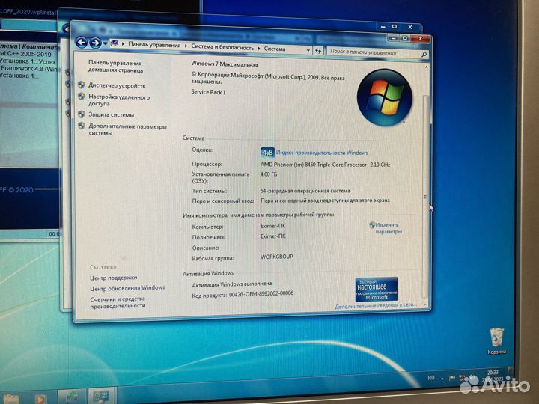Viewport: 539px width, 404px height.
Task: Expand the arrow before Панель управления breadcrumb
Action: pyautogui.click(x=123, y=44)
